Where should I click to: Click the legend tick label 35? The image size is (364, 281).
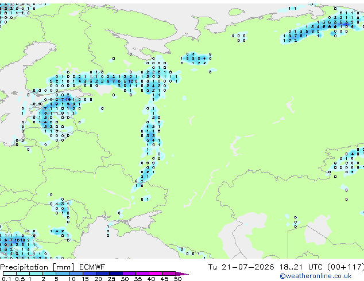[138, 279]
